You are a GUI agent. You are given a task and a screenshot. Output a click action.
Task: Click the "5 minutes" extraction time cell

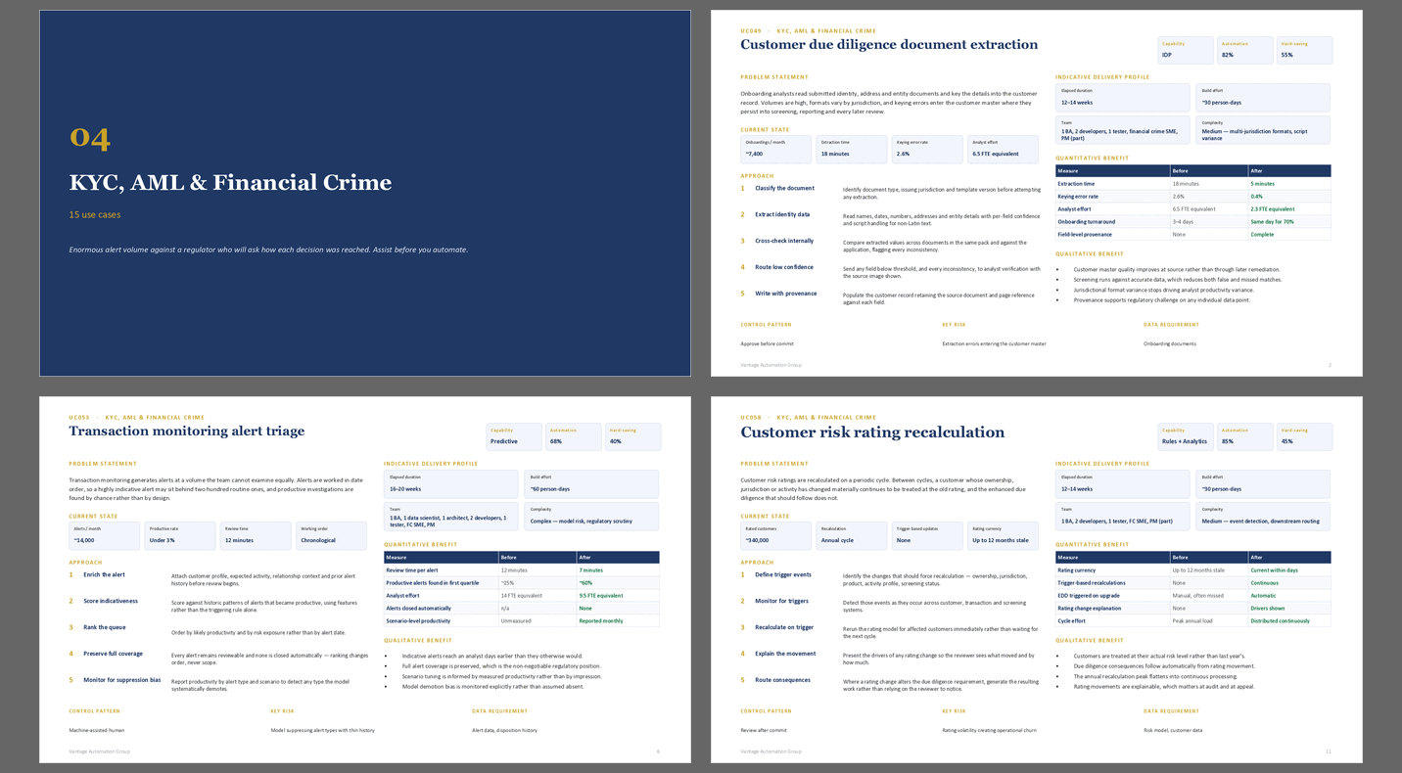[x=1262, y=183]
